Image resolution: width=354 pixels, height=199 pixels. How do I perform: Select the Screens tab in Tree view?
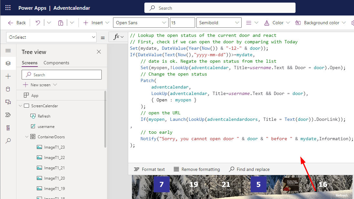[x=29, y=63]
